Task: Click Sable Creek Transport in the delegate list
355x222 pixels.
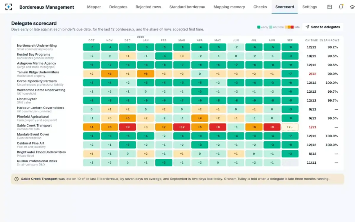Action: point(34,126)
